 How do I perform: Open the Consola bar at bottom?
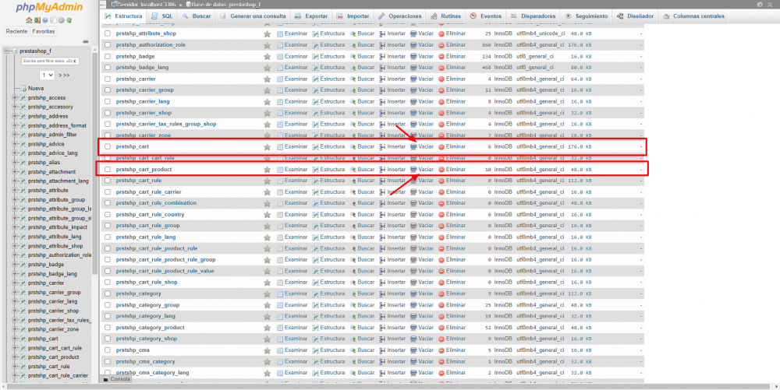[118, 379]
